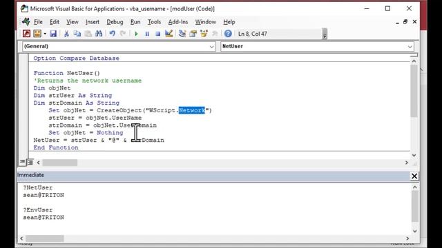Save the project with the disk icon
Screen dimensions: 442x248
[53, 34]
